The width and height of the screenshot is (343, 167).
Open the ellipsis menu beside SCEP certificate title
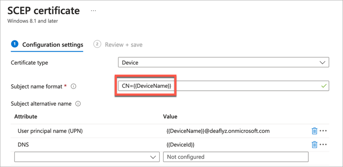(x=93, y=11)
